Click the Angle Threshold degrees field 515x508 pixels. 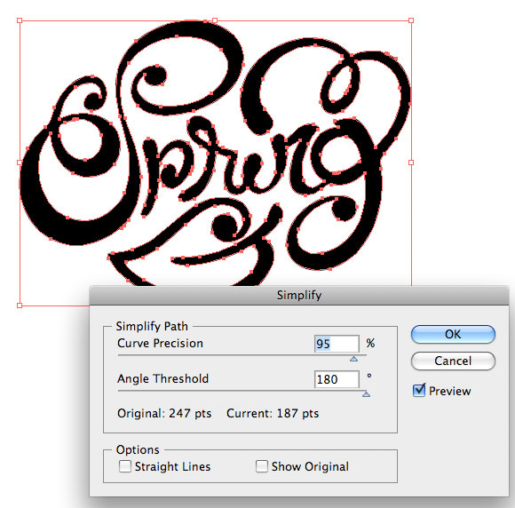[337, 379]
